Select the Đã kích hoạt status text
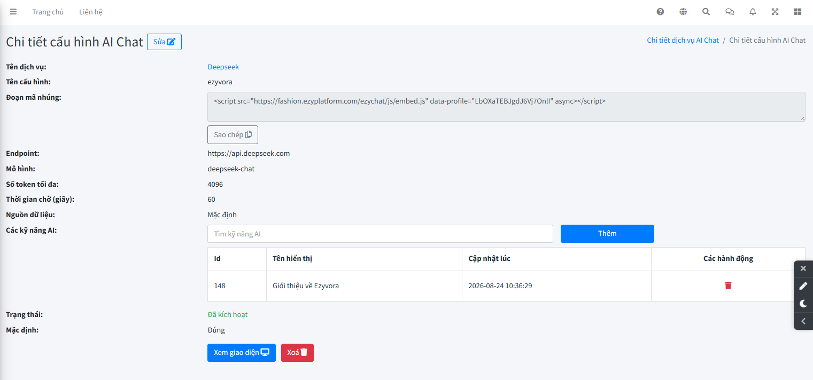Viewport: 813px width, 380px height. point(228,314)
